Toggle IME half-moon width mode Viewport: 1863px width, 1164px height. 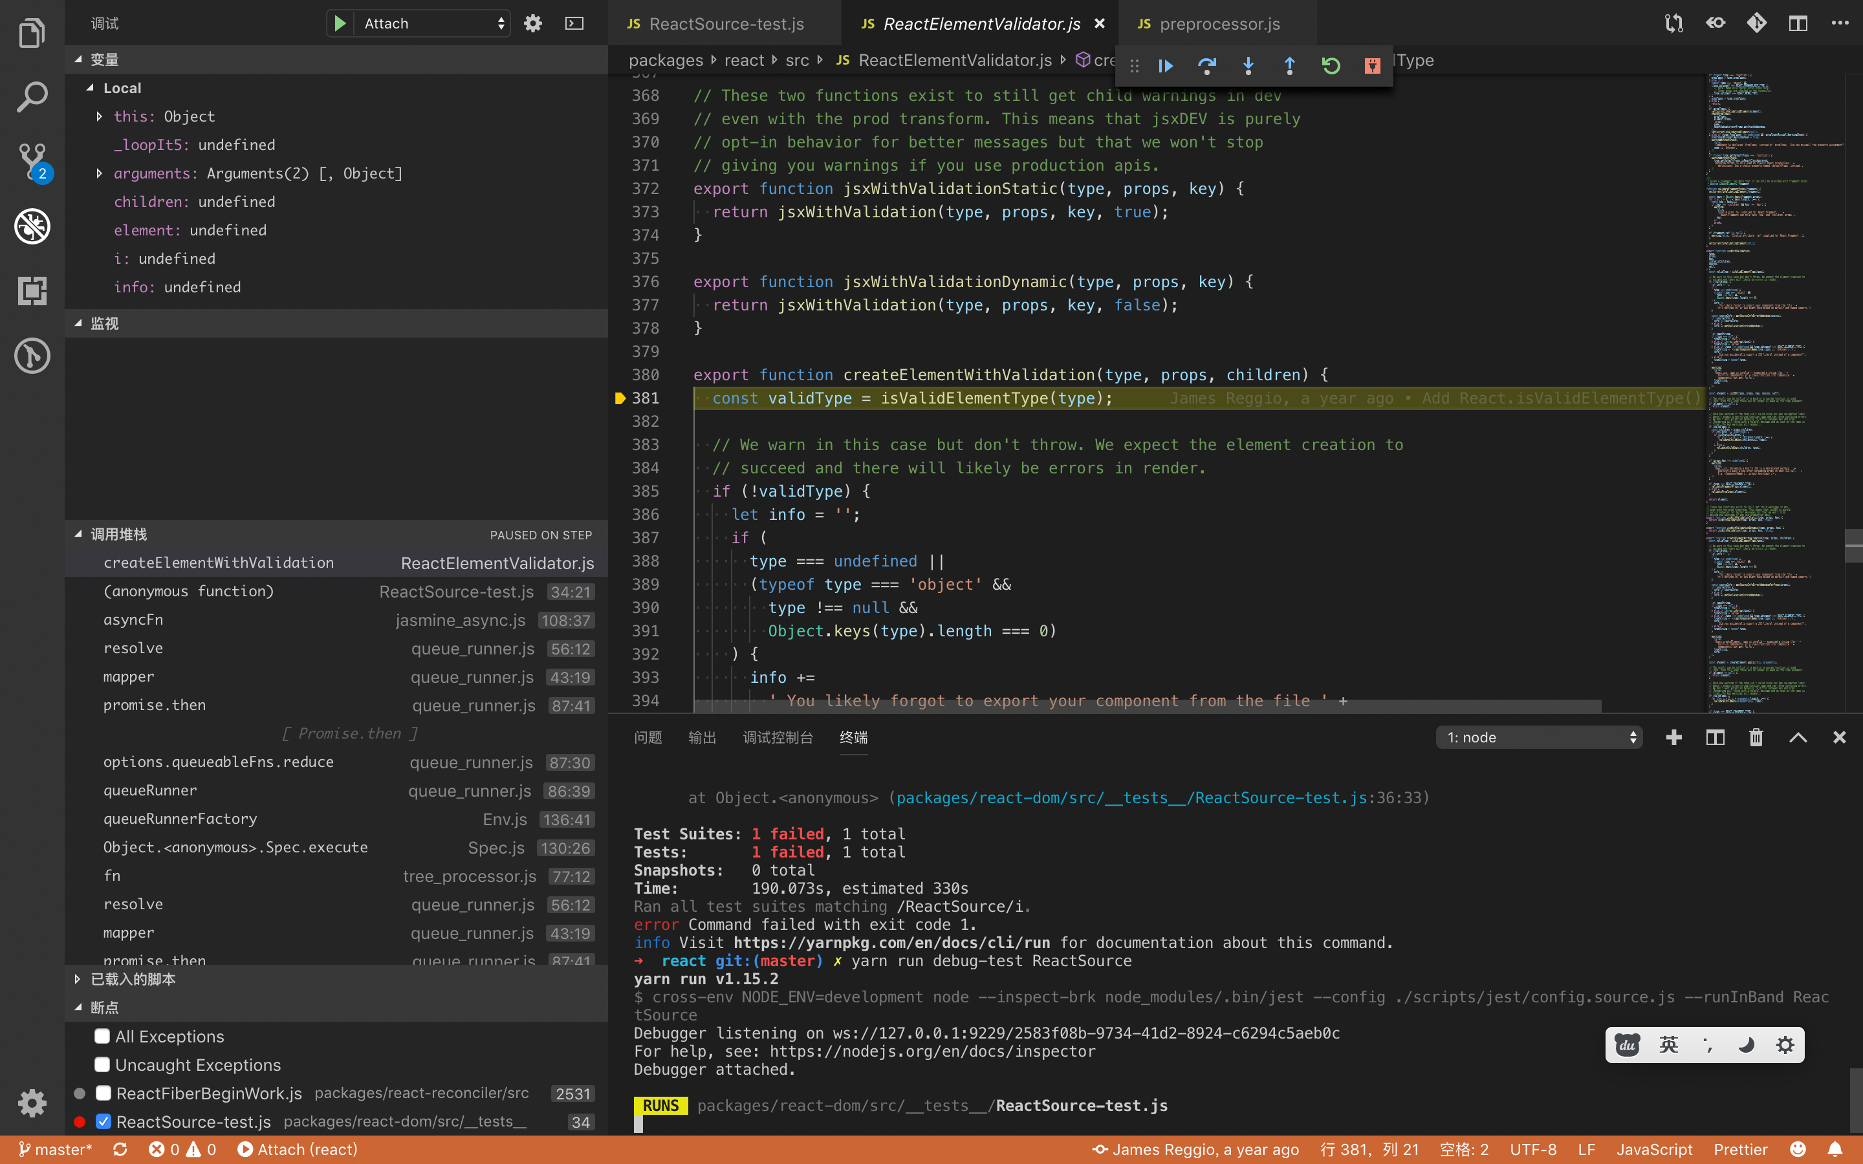1746,1044
